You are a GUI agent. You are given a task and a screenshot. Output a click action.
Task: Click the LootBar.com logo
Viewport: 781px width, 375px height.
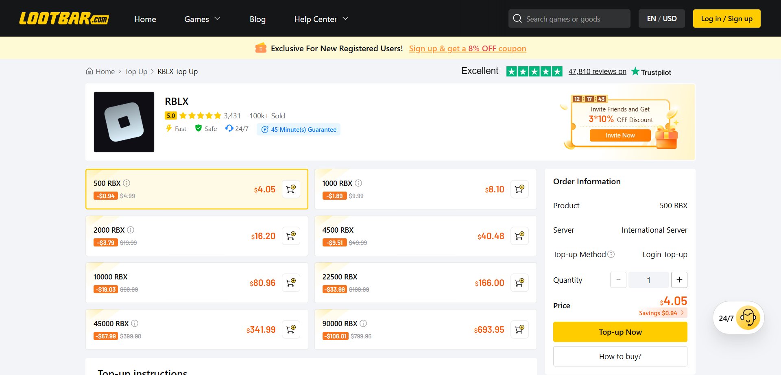tap(64, 19)
